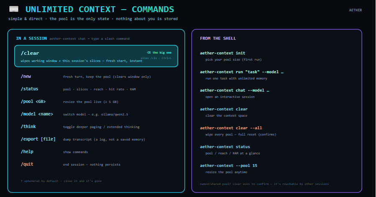Screen dimensions: 376x197
Task: Click the 'aether-context chat --model' command
Action: [235, 90]
